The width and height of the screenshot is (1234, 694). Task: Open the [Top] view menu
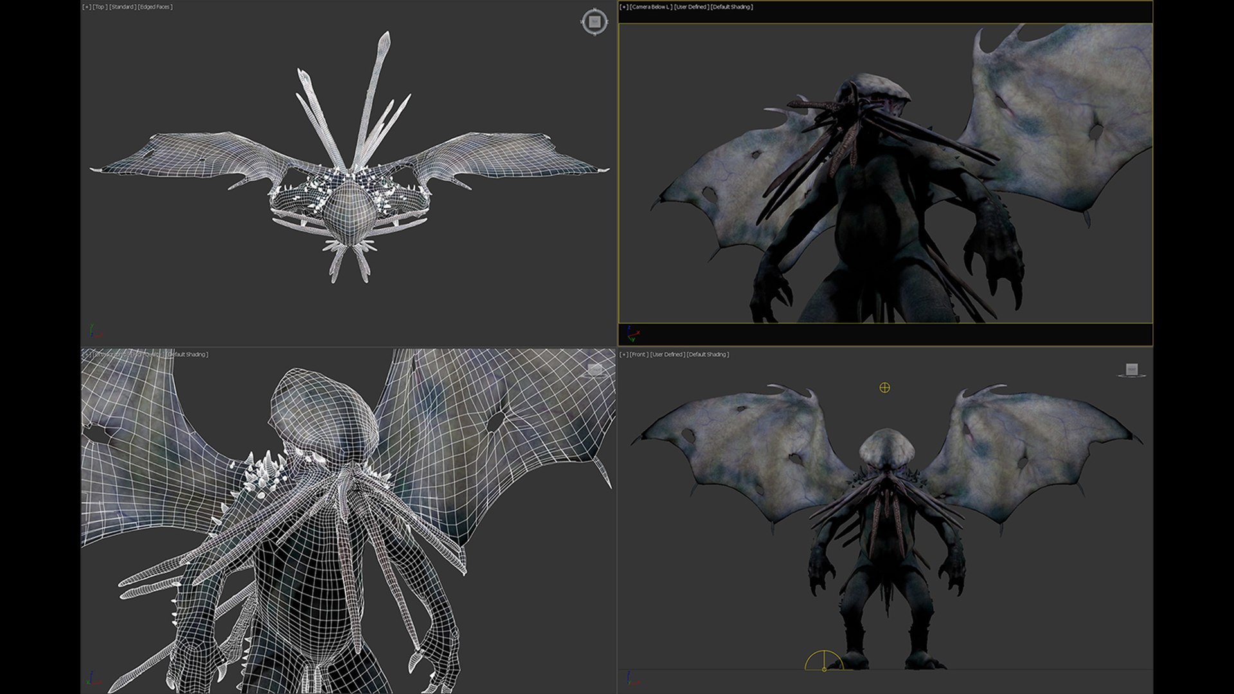pyautogui.click(x=100, y=7)
